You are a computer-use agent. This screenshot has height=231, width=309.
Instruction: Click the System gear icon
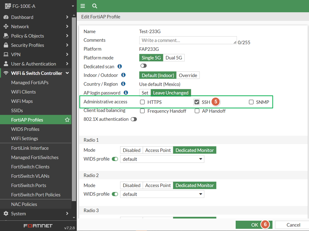click(x=6, y=213)
